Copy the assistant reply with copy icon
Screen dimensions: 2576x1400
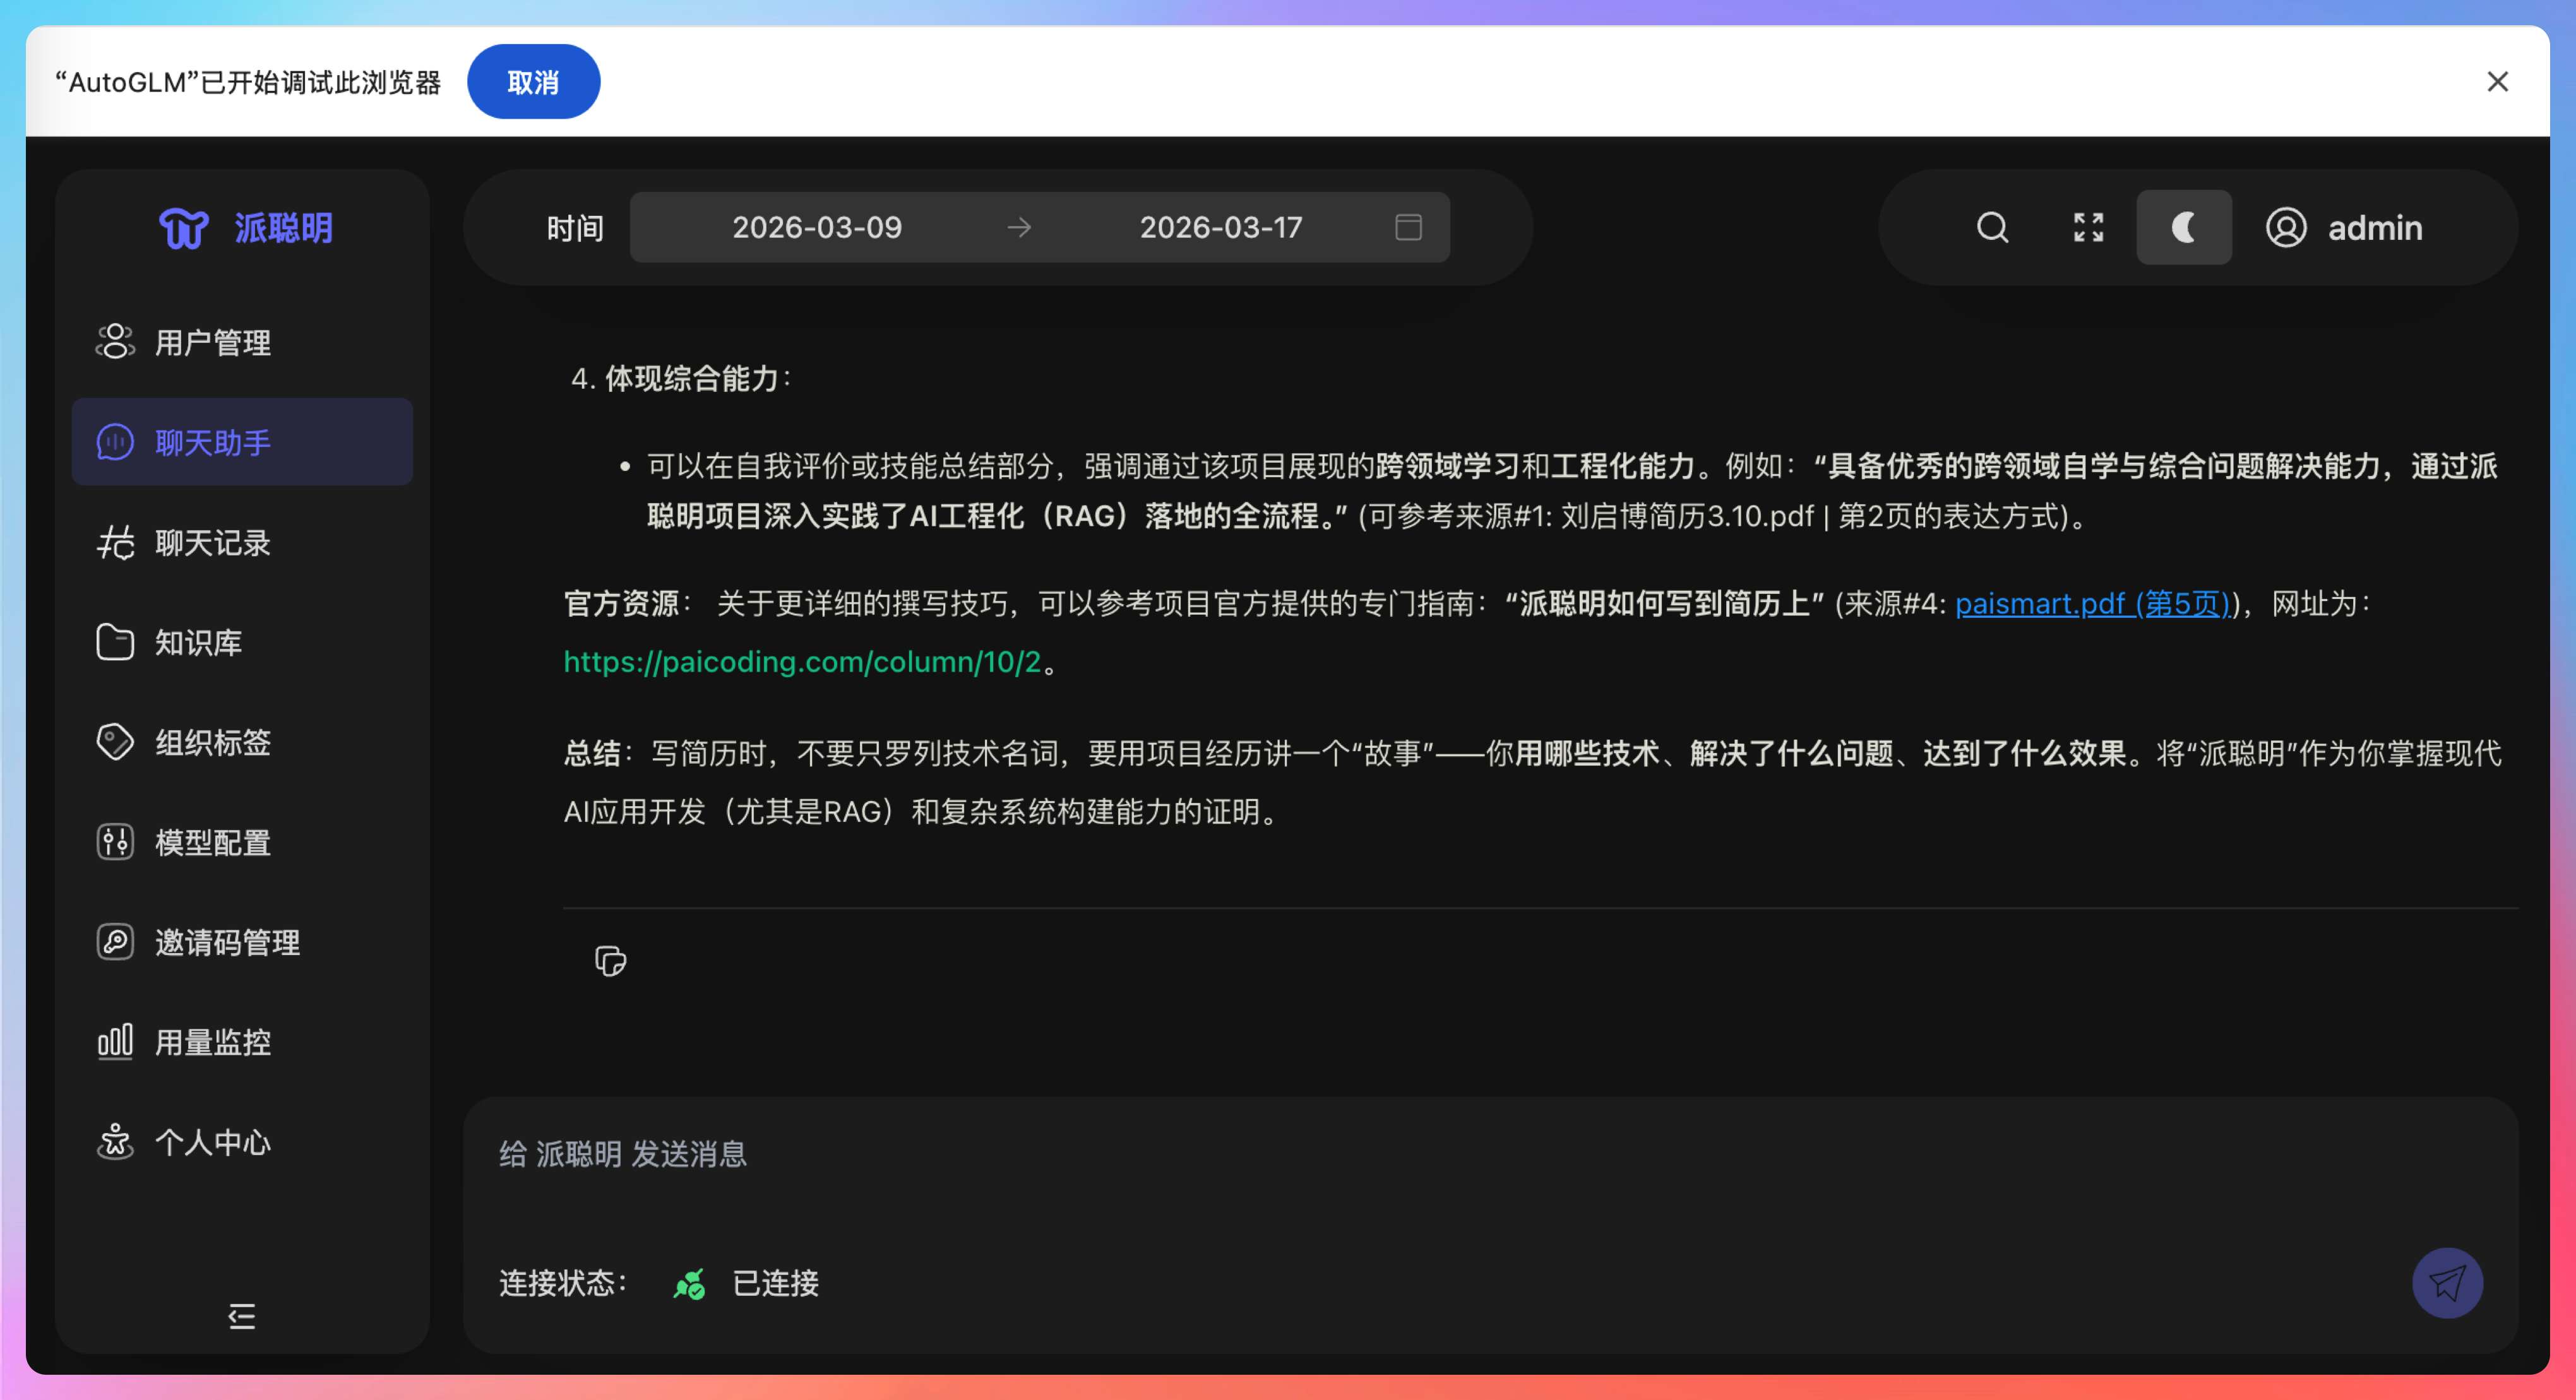pyautogui.click(x=610, y=961)
